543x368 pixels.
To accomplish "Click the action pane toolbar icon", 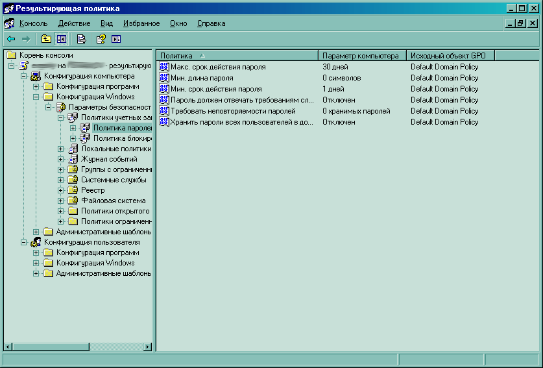I will 116,39.
